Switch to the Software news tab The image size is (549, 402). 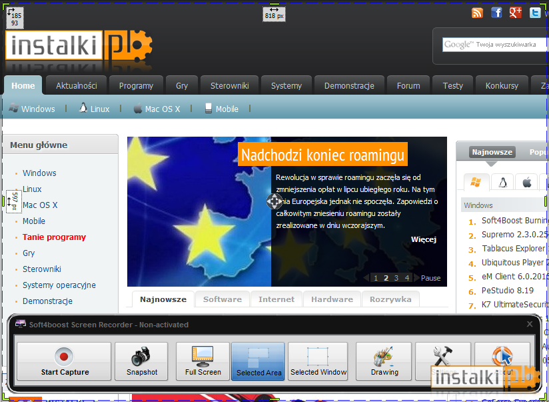pos(223,299)
